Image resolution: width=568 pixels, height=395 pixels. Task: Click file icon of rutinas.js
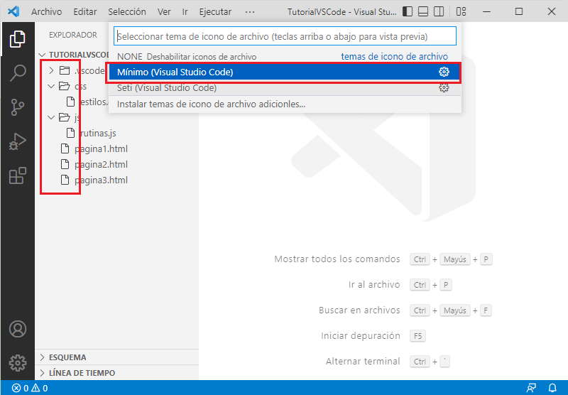(70, 133)
